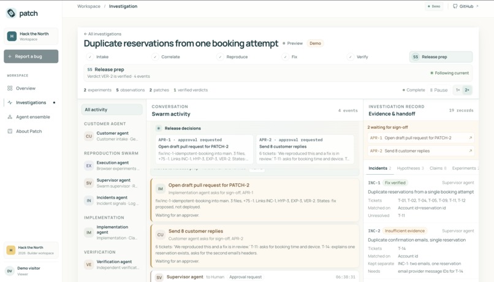Click the '1 verified verdicts' count
This screenshot has width=494, height=282.
click(191, 90)
